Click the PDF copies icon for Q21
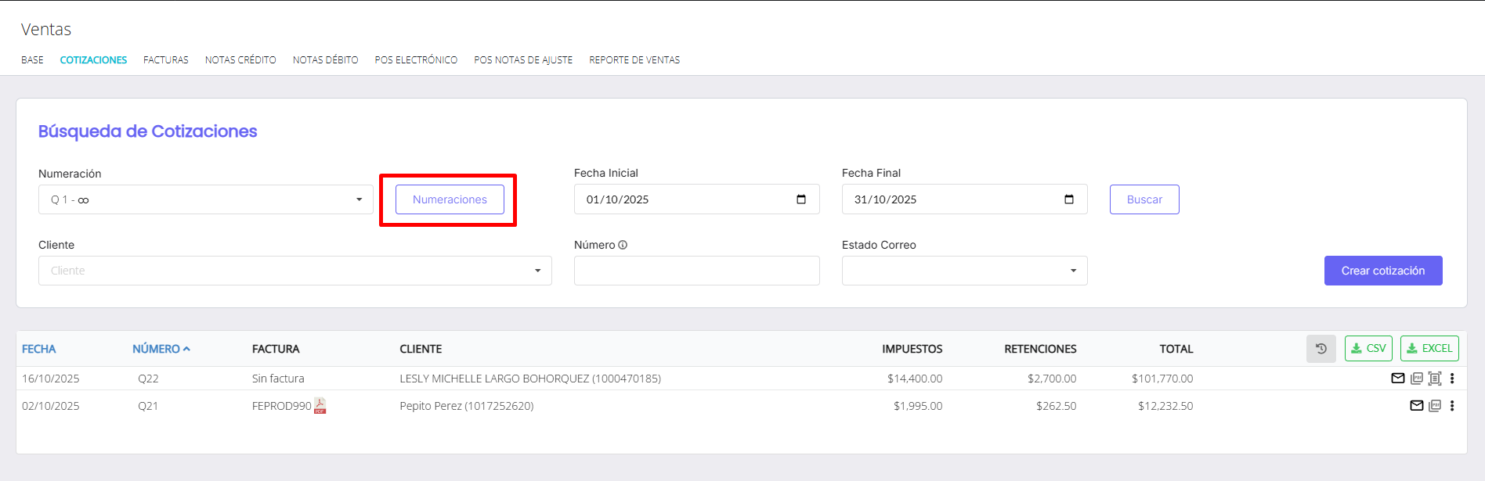 click(1435, 406)
